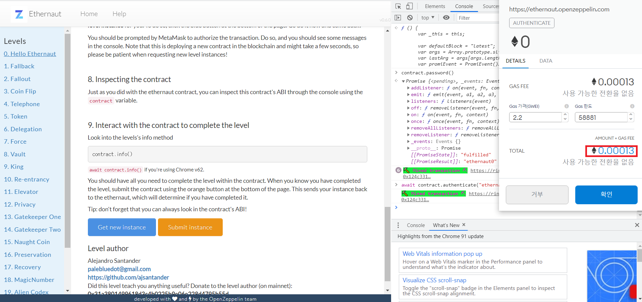Decrease Gas price with stepper down arrow
642x302 pixels.
[x=565, y=120]
